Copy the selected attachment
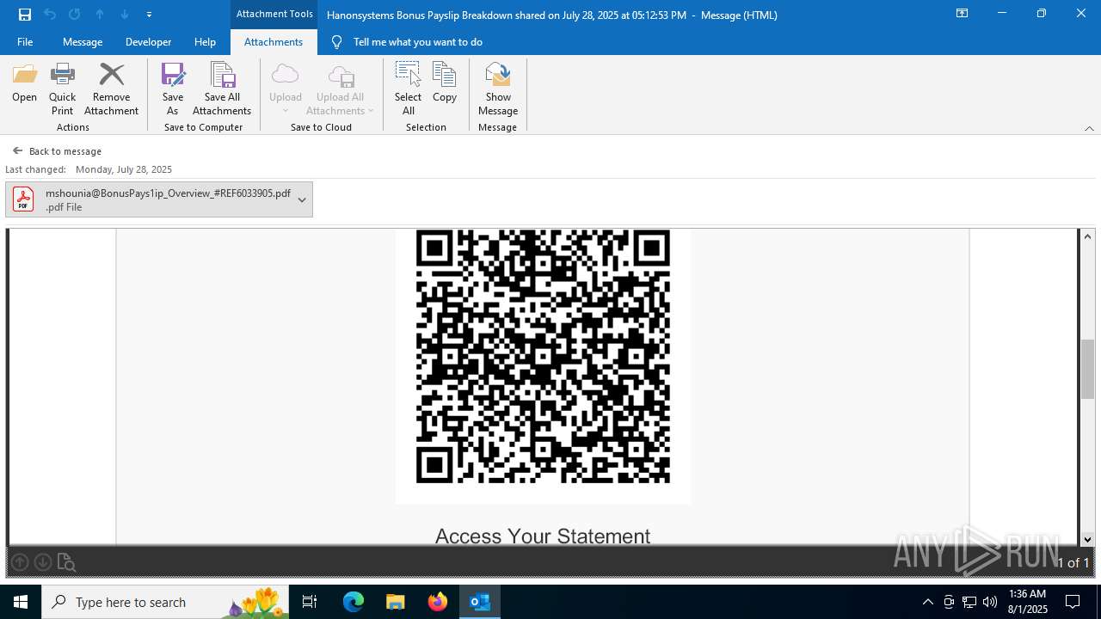The width and height of the screenshot is (1101, 619). (x=445, y=83)
